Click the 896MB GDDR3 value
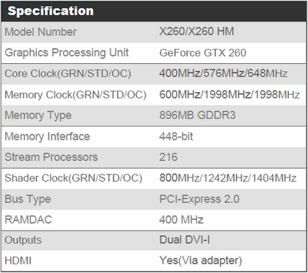 [197, 115]
